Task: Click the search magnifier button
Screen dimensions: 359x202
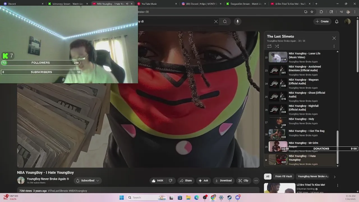Action: [x=225, y=22]
